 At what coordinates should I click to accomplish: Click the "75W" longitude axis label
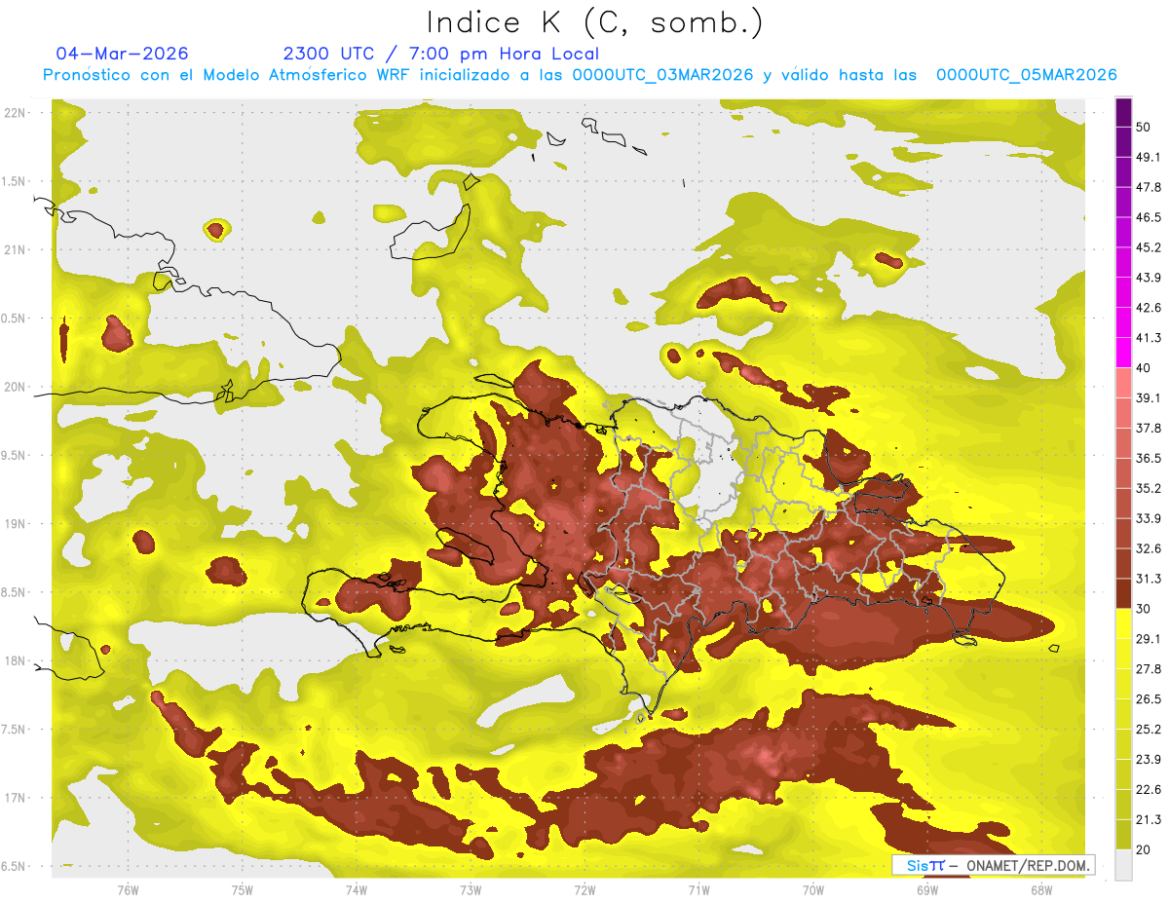242,889
